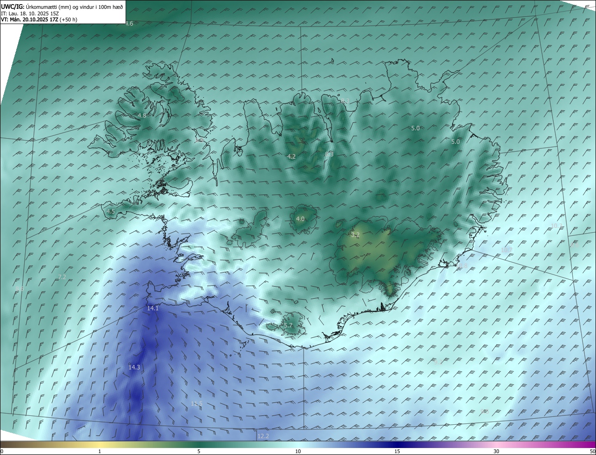The height and width of the screenshot is (455, 596).
Task: Select the 14.3 value in the dark blue band
Action: click(x=134, y=367)
